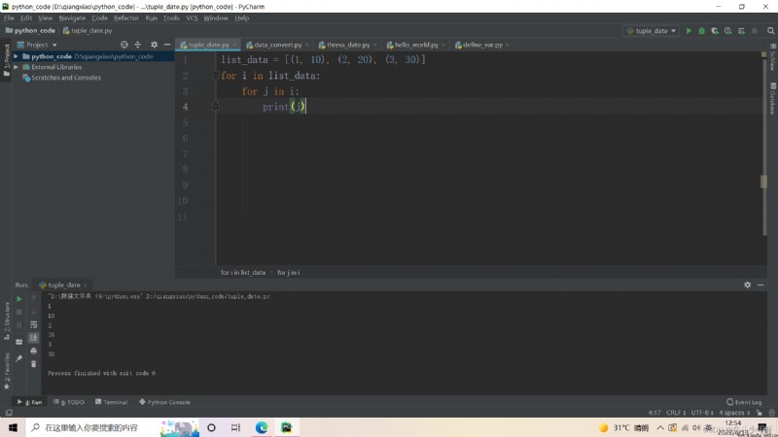The image size is (778, 437).
Task: Click the Locate/Scroll from Source icon
Action: click(124, 45)
